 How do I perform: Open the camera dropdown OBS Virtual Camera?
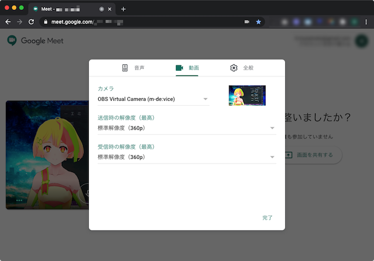point(153,99)
